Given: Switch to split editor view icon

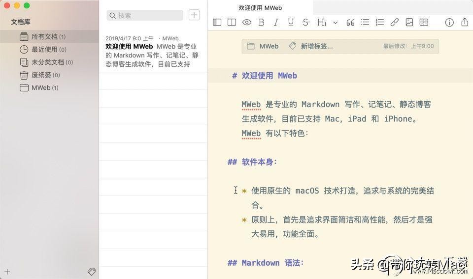Looking at the screenshot, I should coord(232,22).
